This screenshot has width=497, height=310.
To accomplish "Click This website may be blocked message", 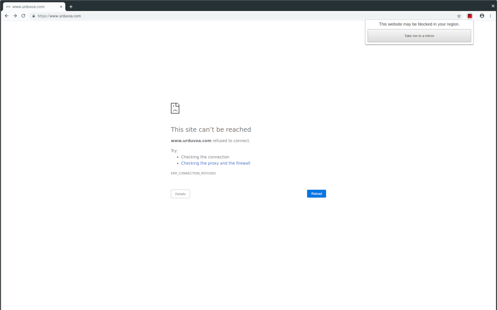I will click(419, 24).
